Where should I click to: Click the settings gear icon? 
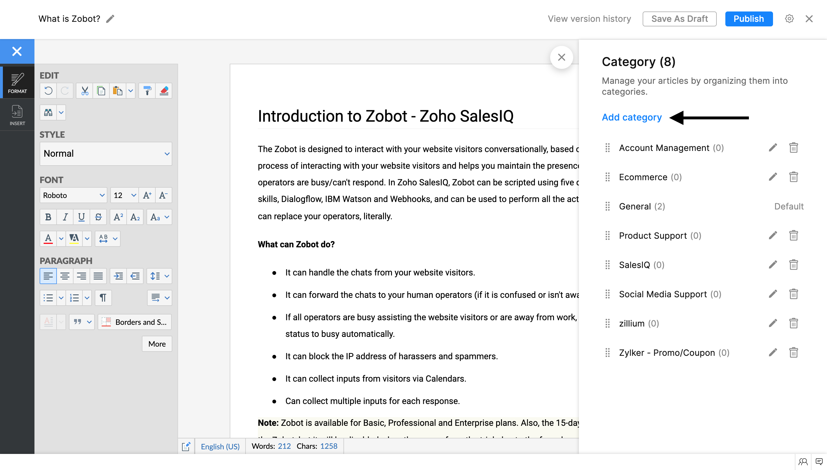(789, 19)
